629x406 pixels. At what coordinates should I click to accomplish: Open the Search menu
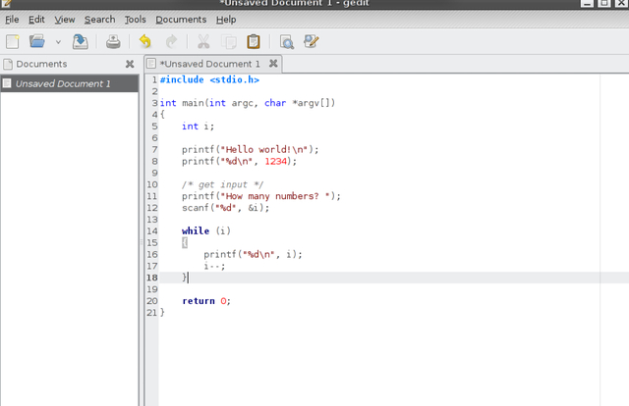(99, 20)
